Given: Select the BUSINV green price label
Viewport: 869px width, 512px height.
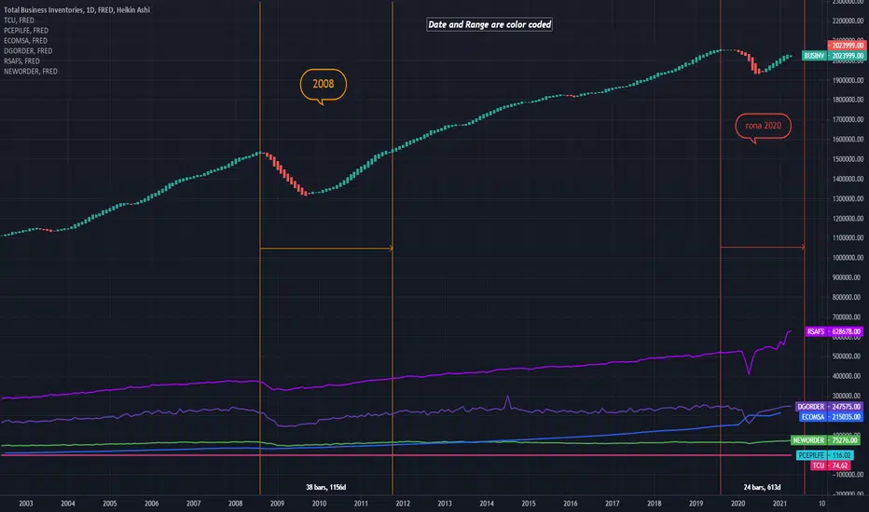Looking at the screenshot, I should tap(834, 56).
